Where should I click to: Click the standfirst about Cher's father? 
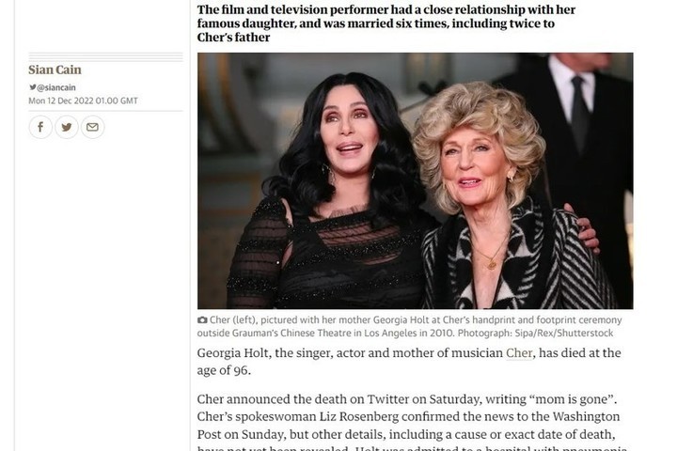tap(386, 23)
